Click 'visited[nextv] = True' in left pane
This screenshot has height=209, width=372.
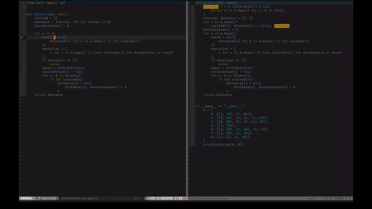coord(62,72)
